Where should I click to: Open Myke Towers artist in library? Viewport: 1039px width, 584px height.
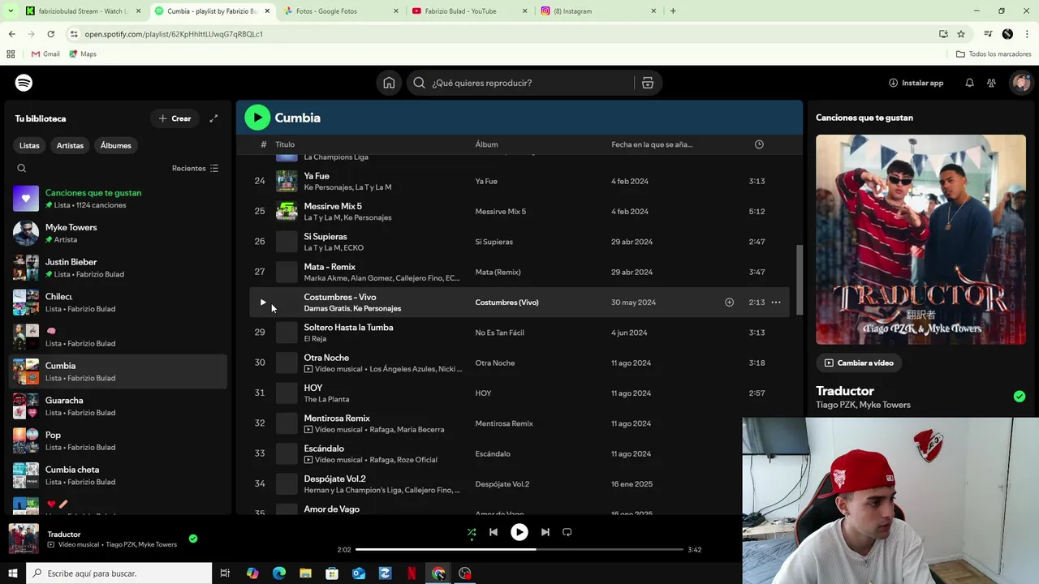pyautogui.click(x=118, y=234)
